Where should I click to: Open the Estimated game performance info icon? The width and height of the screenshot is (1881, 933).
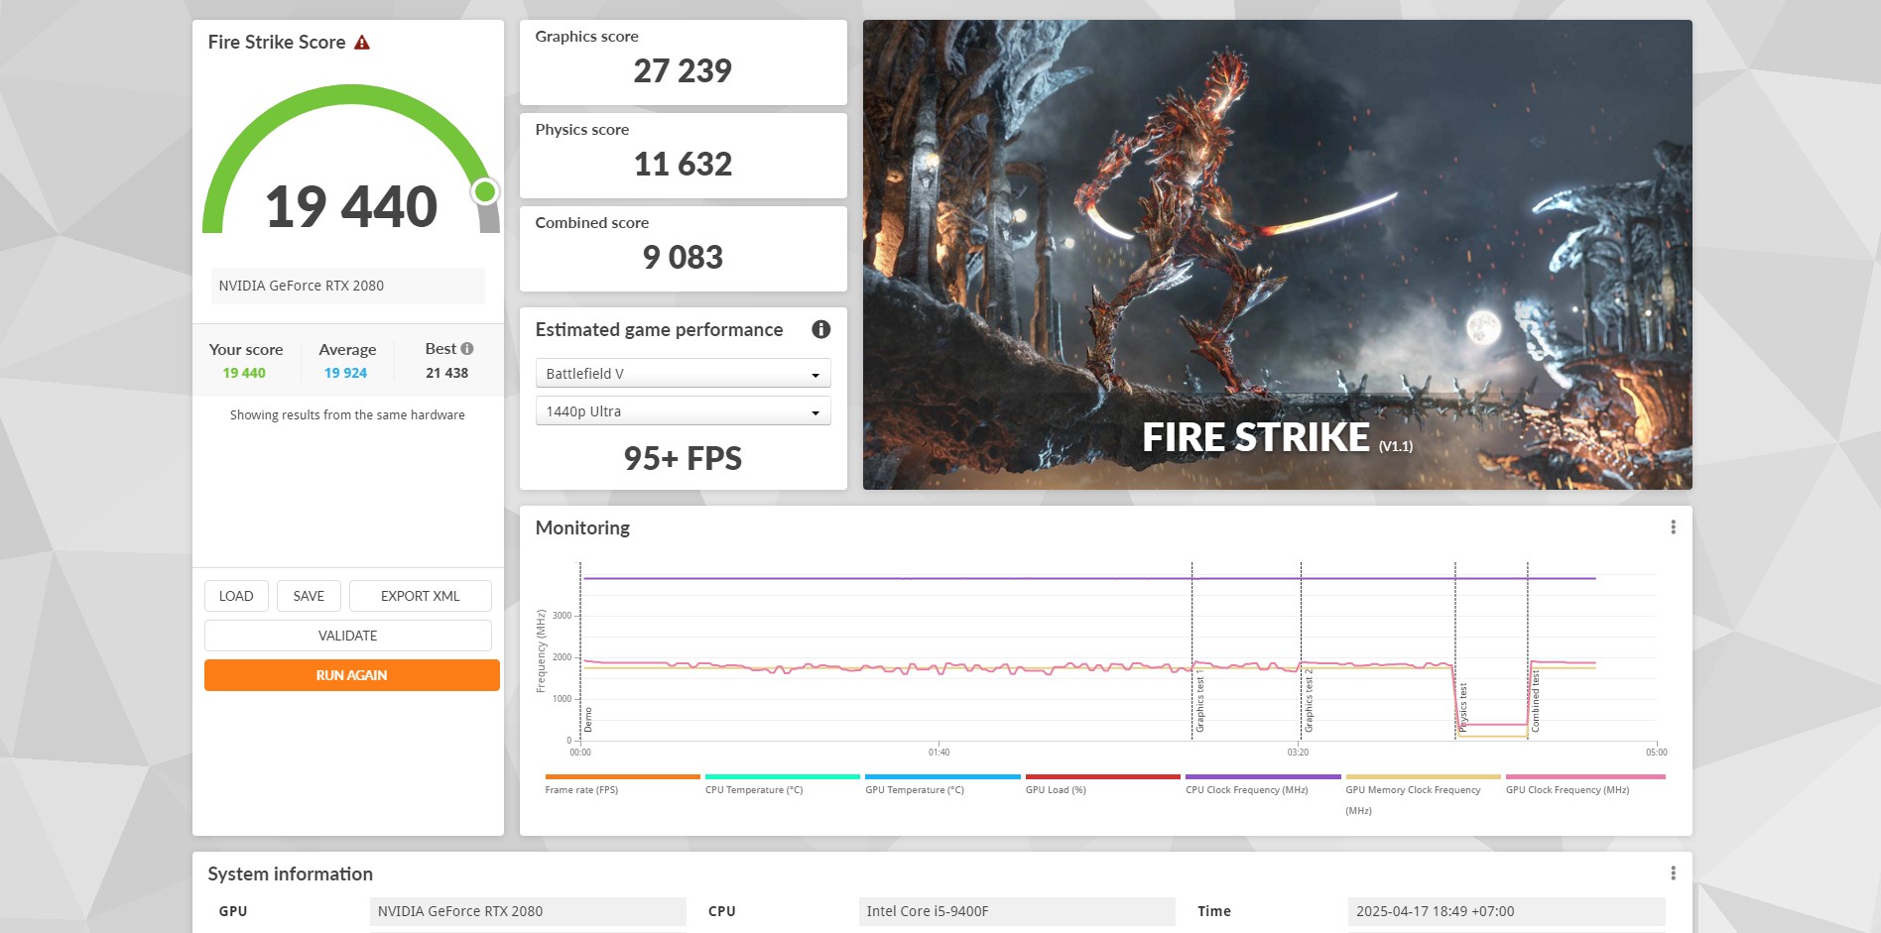coord(820,329)
